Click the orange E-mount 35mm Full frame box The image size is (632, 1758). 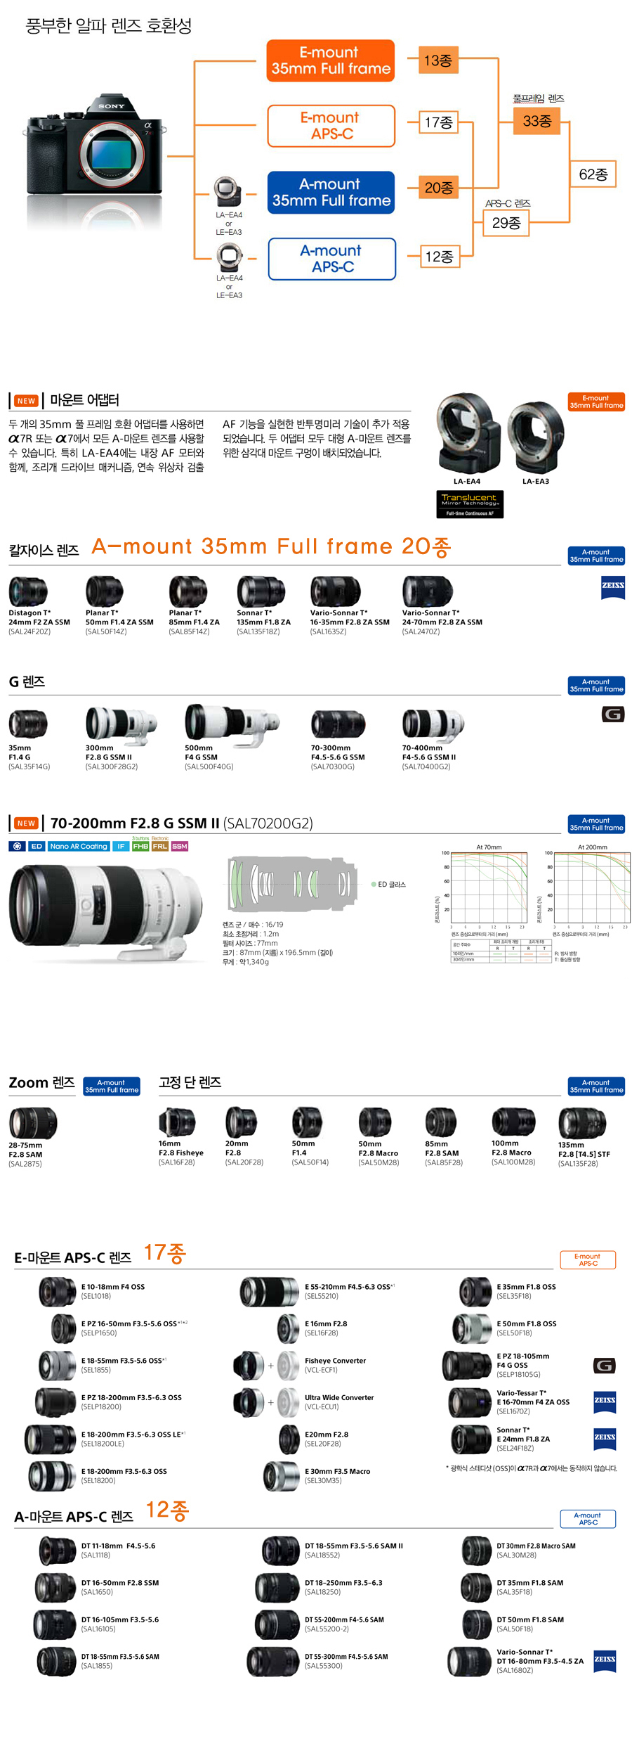coord(330,60)
